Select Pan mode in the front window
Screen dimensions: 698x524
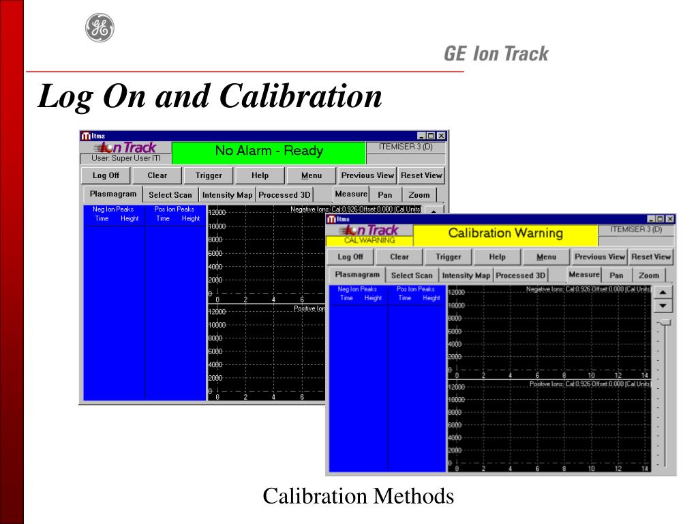(616, 276)
